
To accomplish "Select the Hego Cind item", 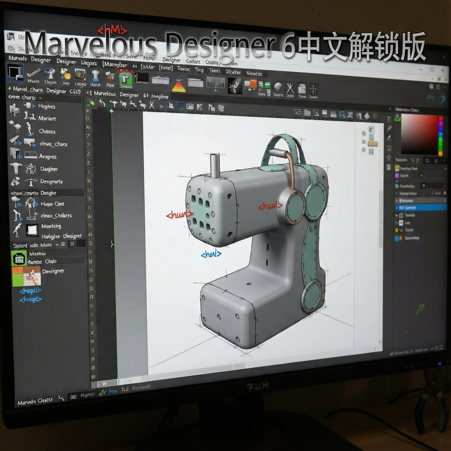I will point(52,204).
